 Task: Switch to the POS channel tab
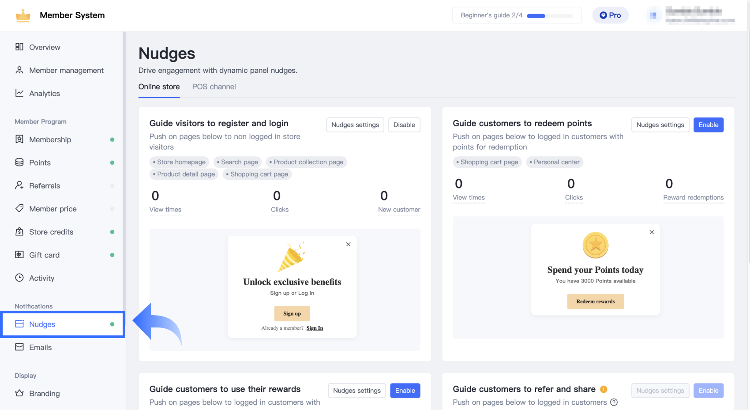(214, 87)
